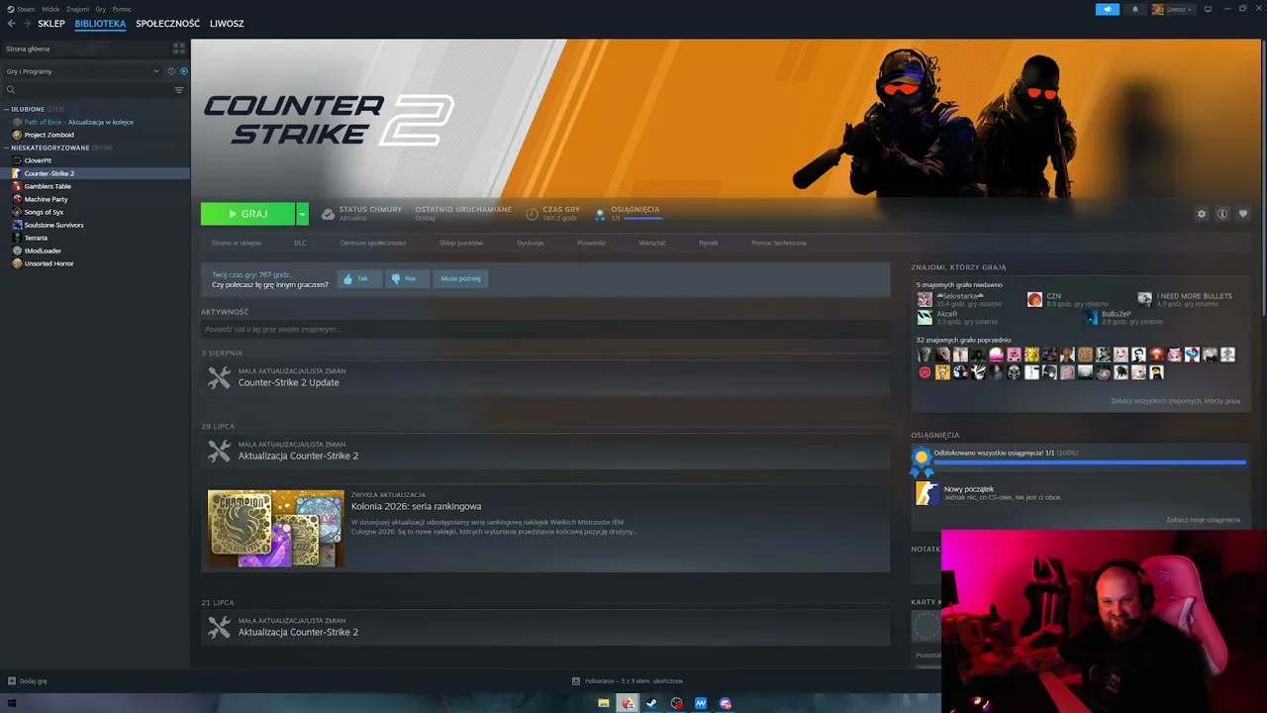Click Zobacz moje osiągnięcia link
This screenshot has height=713, width=1267.
(x=1203, y=520)
